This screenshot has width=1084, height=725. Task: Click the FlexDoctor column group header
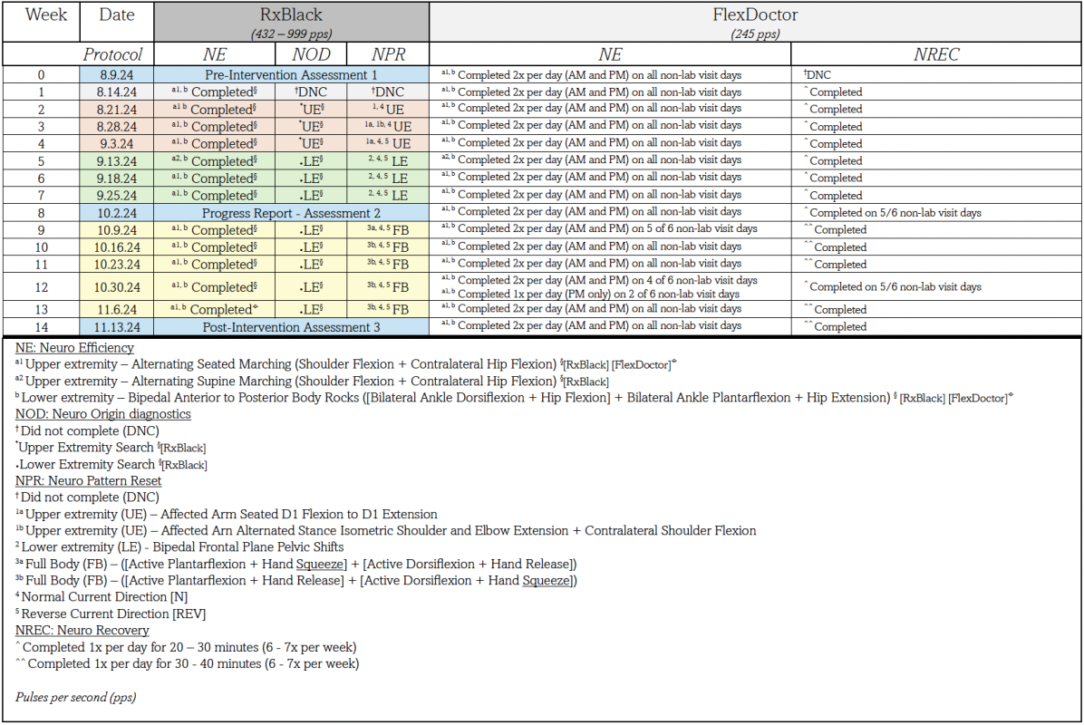coord(755,16)
